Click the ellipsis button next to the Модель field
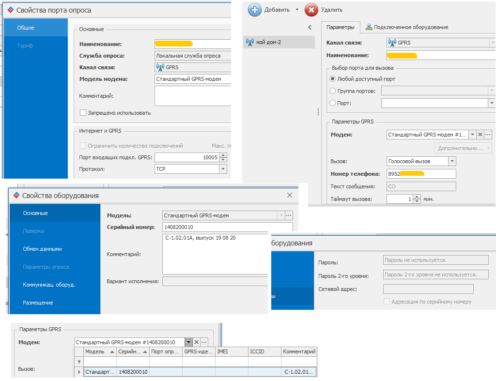Screen dimensions: 496x381 click(x=289, y=215)
